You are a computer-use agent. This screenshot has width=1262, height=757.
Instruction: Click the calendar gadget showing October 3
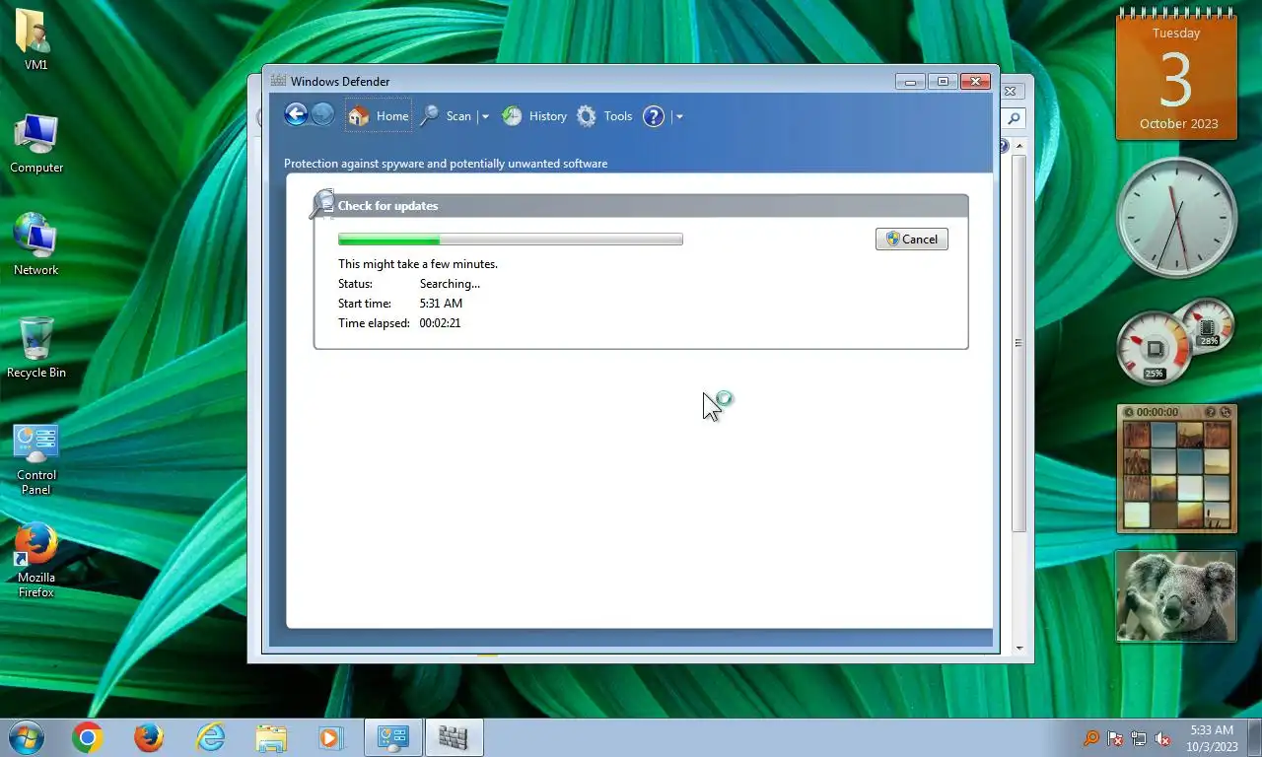(1176, 75)
